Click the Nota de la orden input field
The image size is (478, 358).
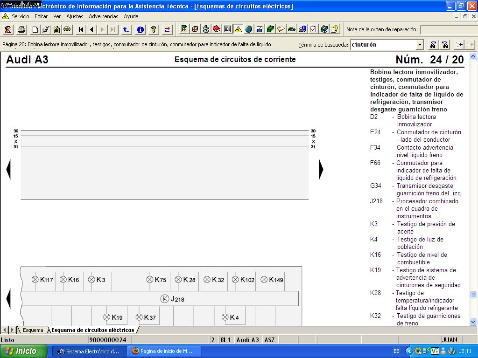coord(449,29)
